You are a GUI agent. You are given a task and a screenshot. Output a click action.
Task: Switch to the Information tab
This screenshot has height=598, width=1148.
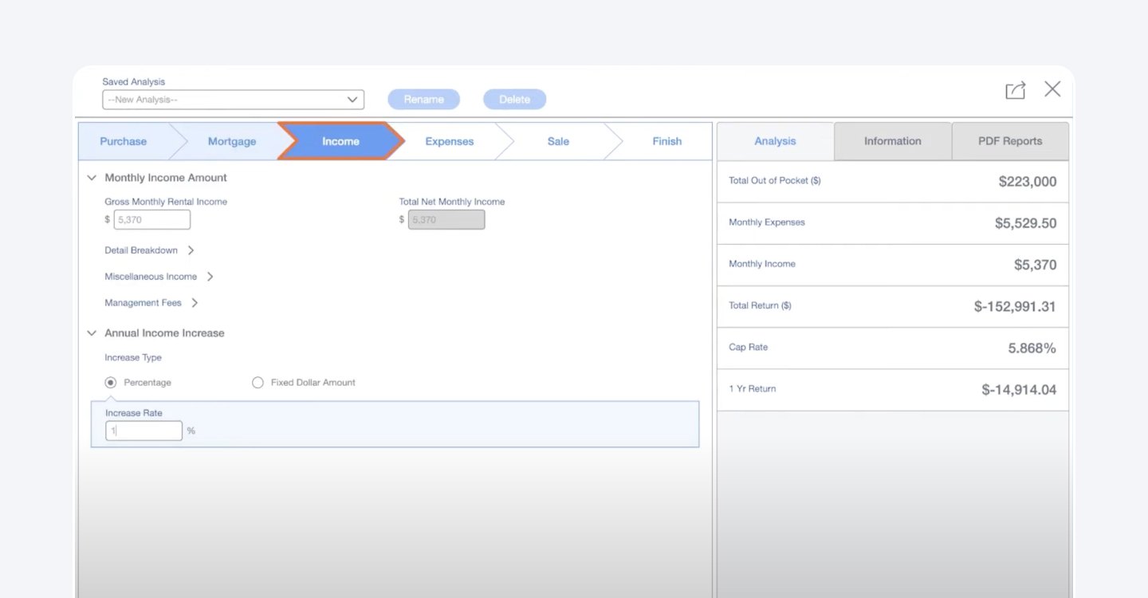892,141
